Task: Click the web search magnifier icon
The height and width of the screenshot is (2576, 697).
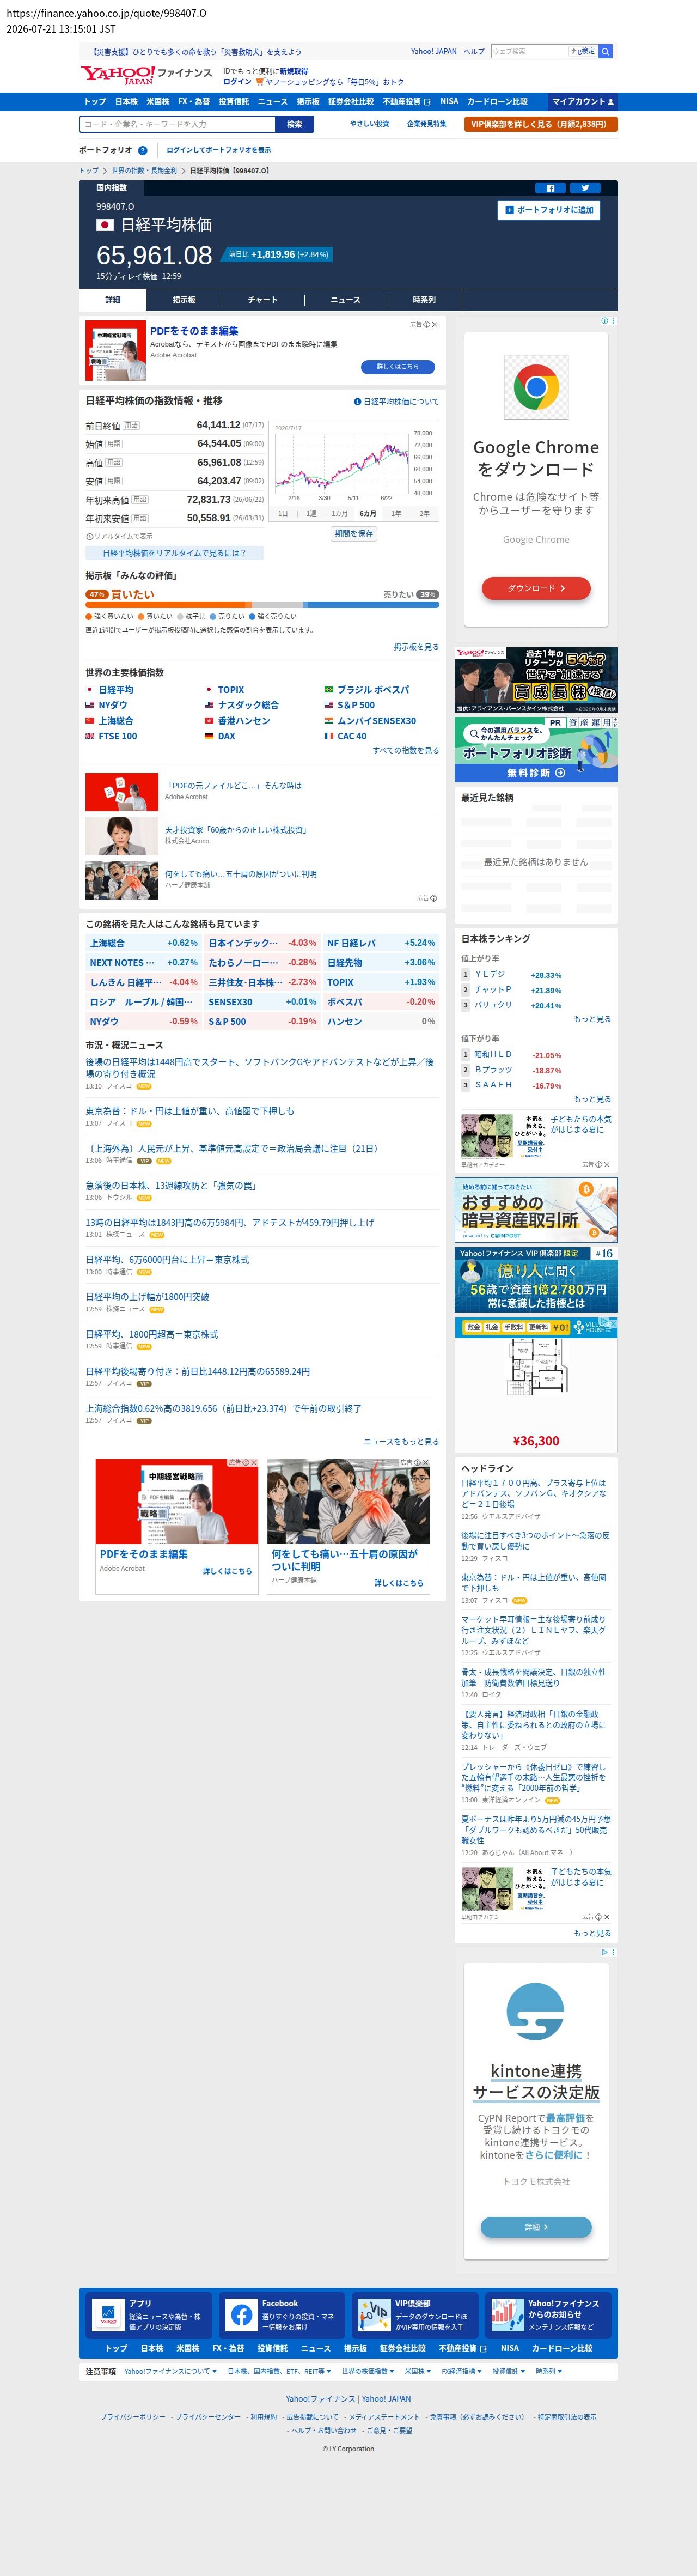Action: click(x=605, y=51)
